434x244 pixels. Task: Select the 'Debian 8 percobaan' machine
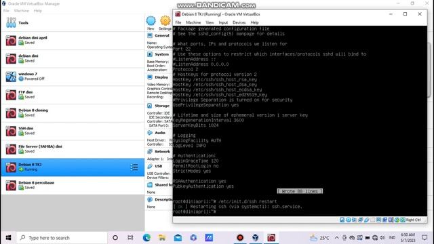coord(73,185)
